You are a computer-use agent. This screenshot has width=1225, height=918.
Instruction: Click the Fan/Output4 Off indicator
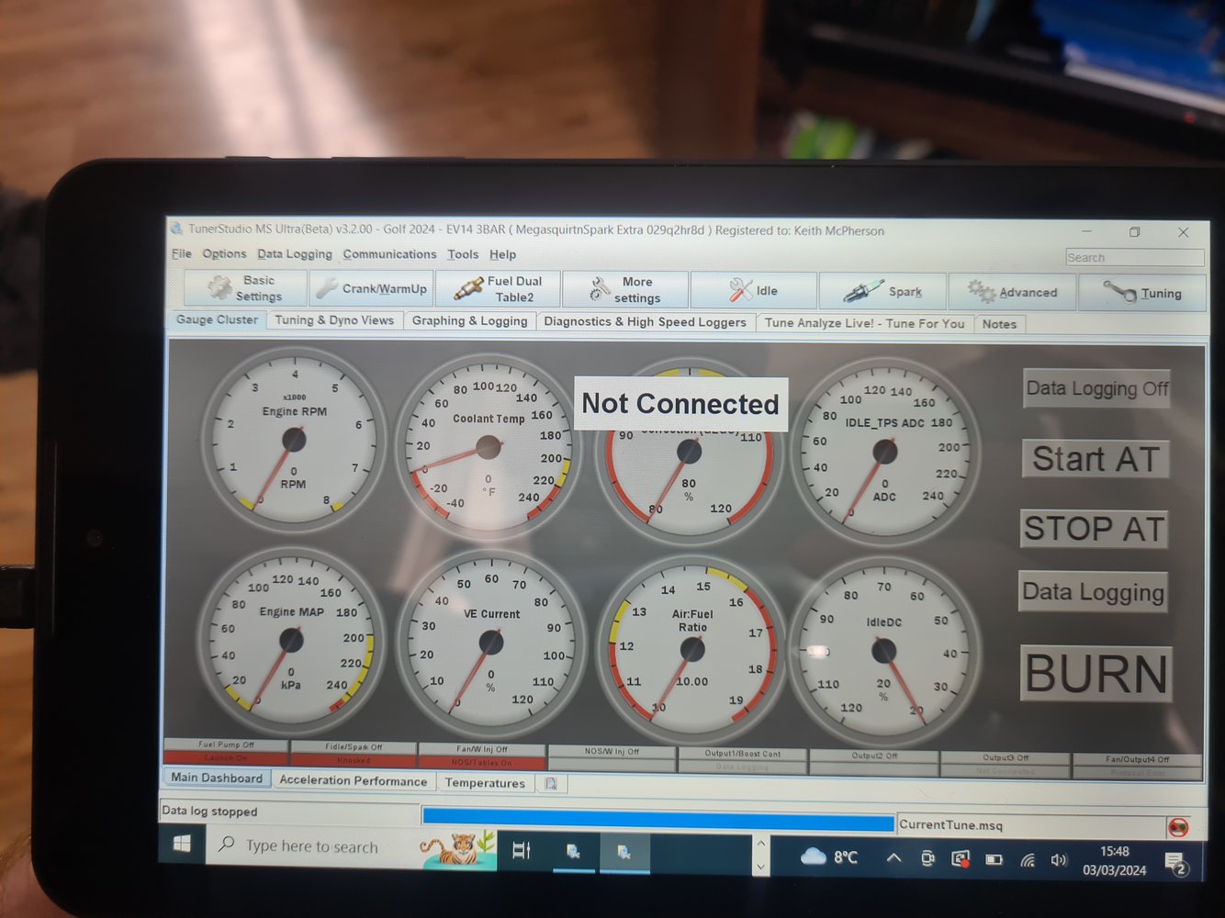(x=1137, y=759)
